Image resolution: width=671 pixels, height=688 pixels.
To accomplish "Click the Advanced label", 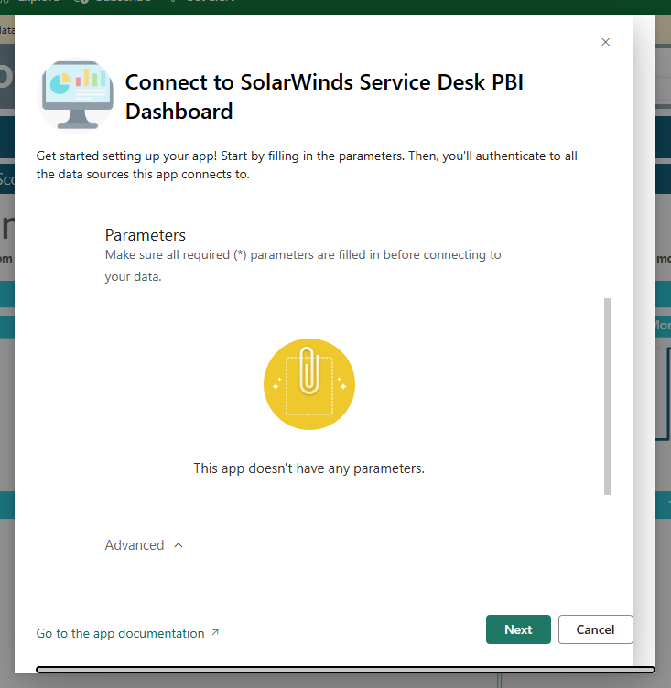I will 135,545.
